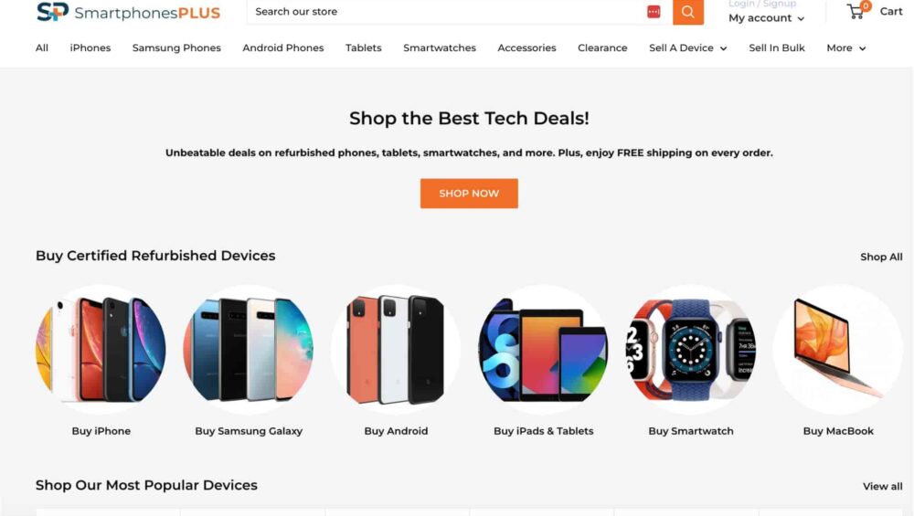Open the Buy iPads & Tablets image
Image resolution: width=914 pixels, height=516 pixels.
(x=543, y=350)
